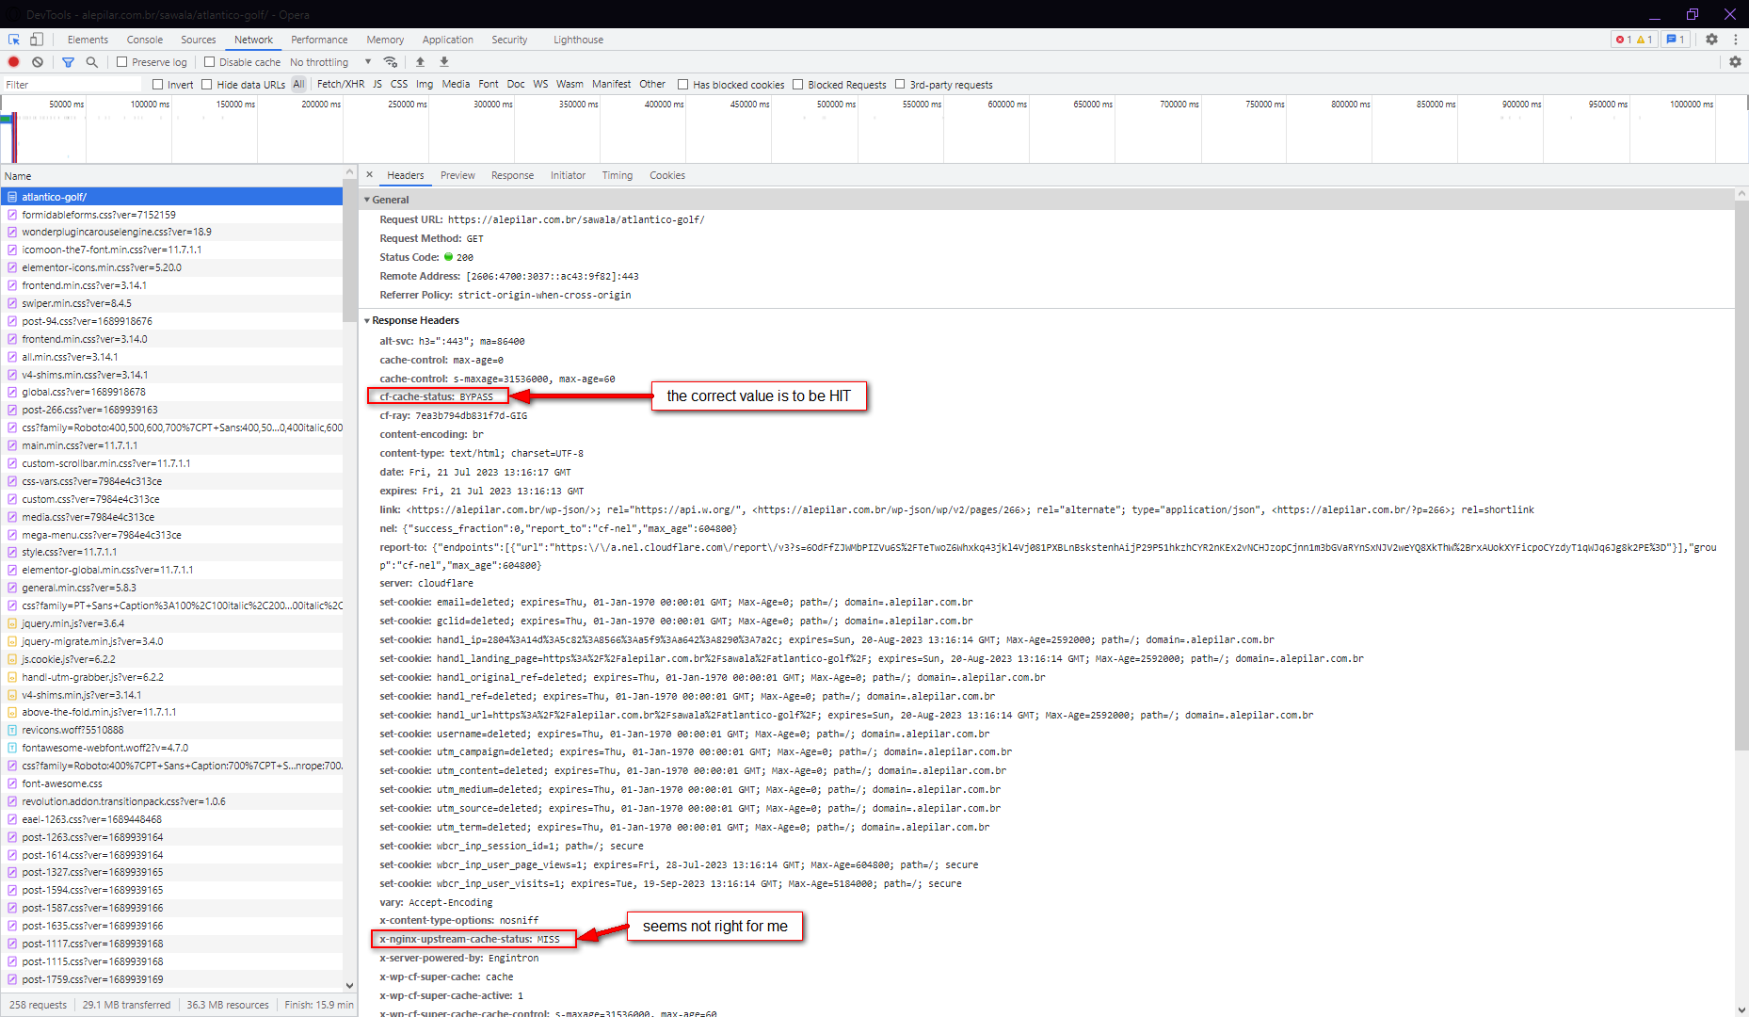Open the Lighthouse panel
1749x1017 pixels.
click(x=578, y=40)
